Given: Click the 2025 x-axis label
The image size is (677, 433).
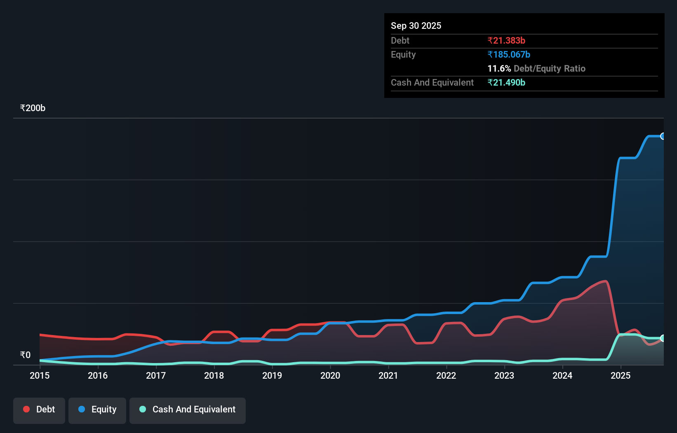Looking at the screenshot, I should click(x=621, y=375).
